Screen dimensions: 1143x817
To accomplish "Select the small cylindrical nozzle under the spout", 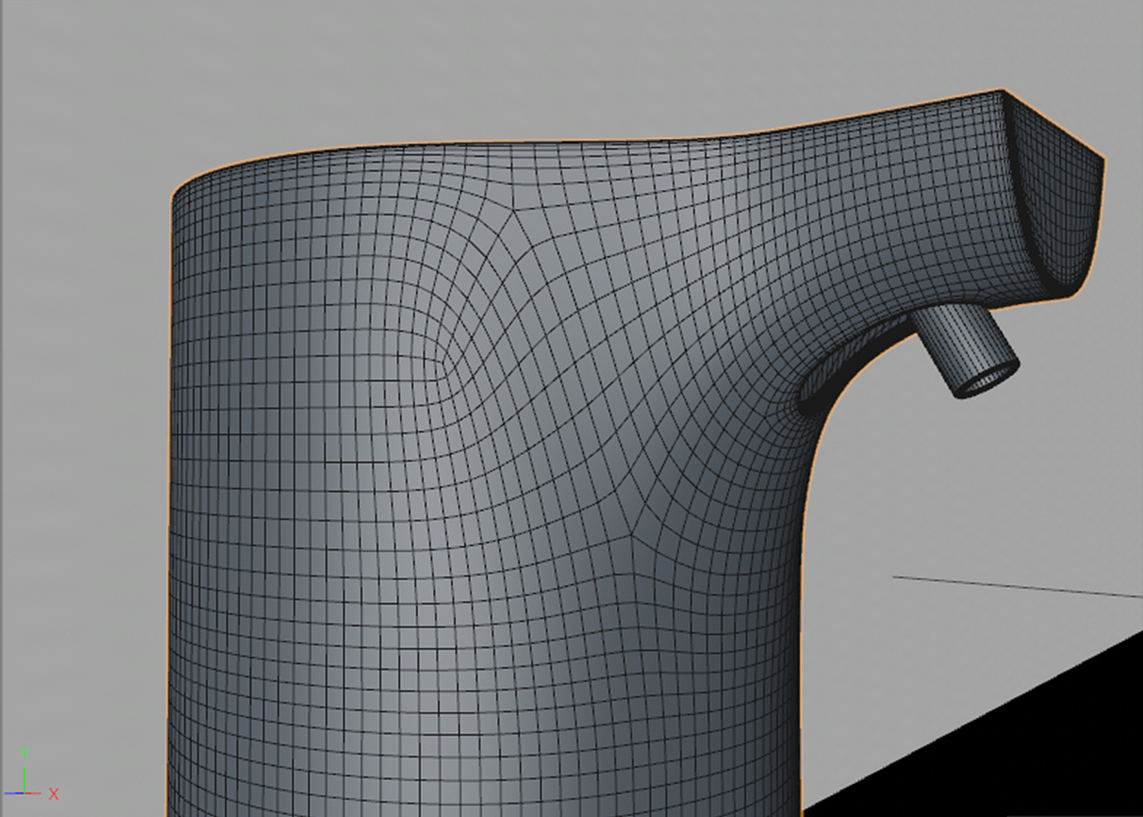I will pyautogui.click(x=964, y=351).
